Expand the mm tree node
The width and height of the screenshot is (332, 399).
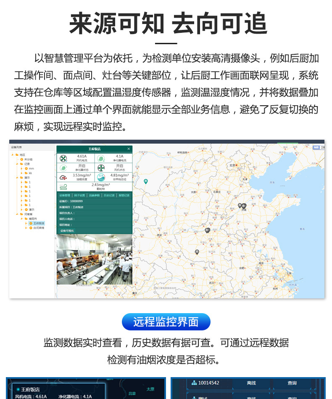click(x=22, y=168)
